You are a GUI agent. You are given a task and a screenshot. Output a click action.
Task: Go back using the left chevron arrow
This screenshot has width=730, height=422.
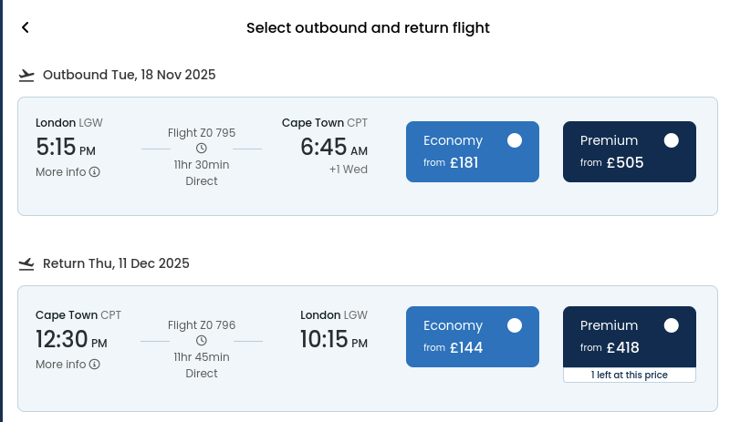pos(26,27)
